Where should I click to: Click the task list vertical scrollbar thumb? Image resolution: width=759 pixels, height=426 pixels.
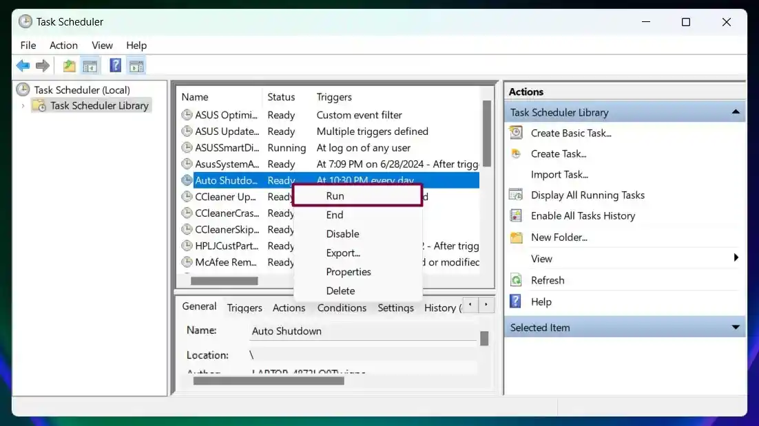coord(486,134)
